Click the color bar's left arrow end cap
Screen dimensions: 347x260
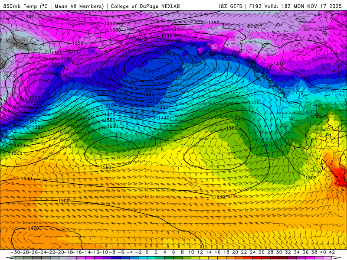coord(10,258)
